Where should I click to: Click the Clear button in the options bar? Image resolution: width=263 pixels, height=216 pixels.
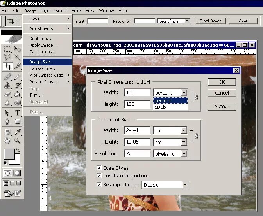click(x=243, y=21)
